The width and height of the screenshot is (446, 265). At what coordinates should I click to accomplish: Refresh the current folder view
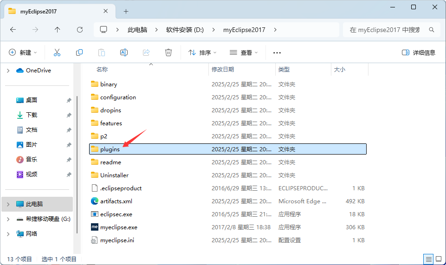click(80, 30)
